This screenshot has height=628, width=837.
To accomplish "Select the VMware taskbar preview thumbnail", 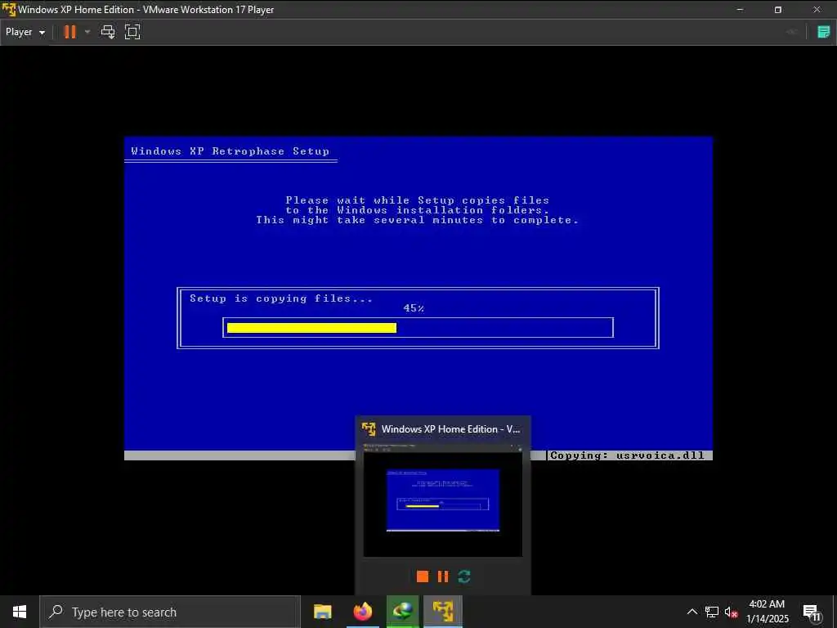I will click(442, 500).
